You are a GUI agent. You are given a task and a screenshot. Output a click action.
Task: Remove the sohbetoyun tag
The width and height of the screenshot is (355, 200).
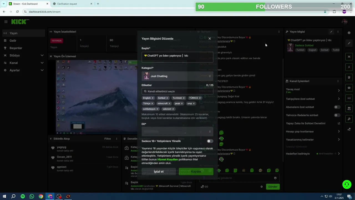[x=157, y=109]
